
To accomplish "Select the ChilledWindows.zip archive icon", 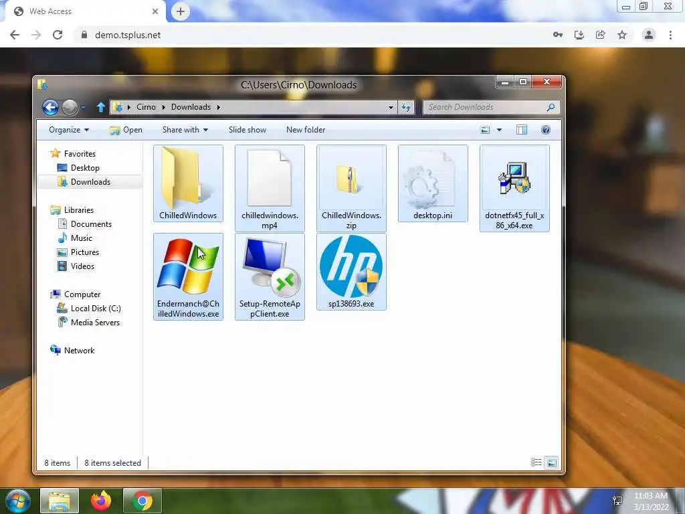I will pos(351,179).
